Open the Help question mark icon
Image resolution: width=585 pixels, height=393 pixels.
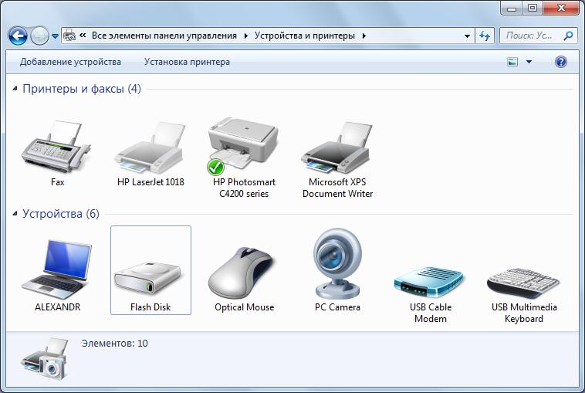coord(561,62)
